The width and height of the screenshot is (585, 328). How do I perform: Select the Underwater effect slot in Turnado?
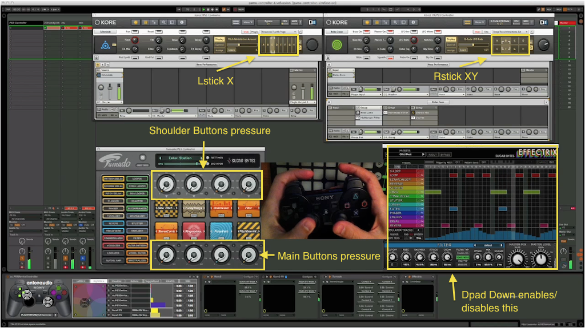(x=221, y=209)
